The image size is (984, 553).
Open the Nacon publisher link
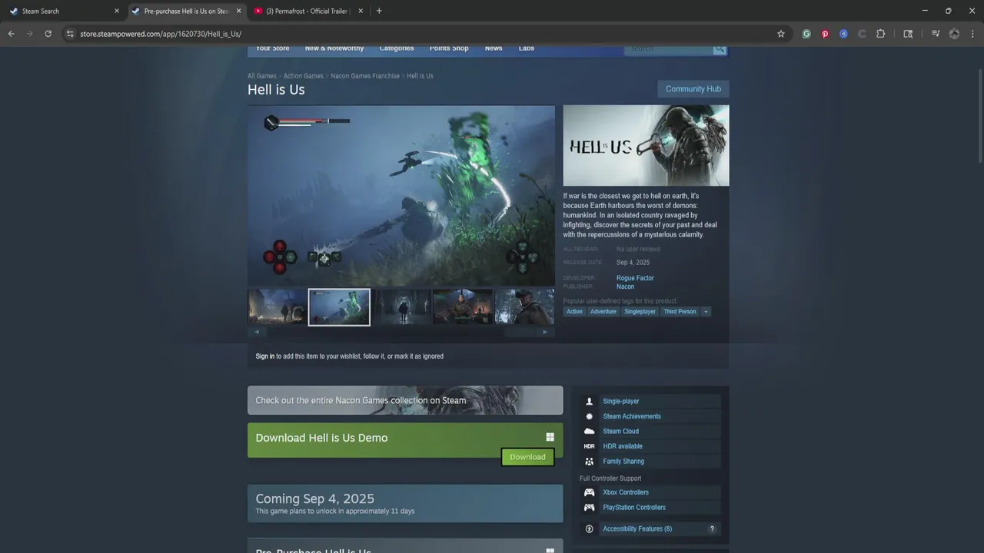coord(625,286)
